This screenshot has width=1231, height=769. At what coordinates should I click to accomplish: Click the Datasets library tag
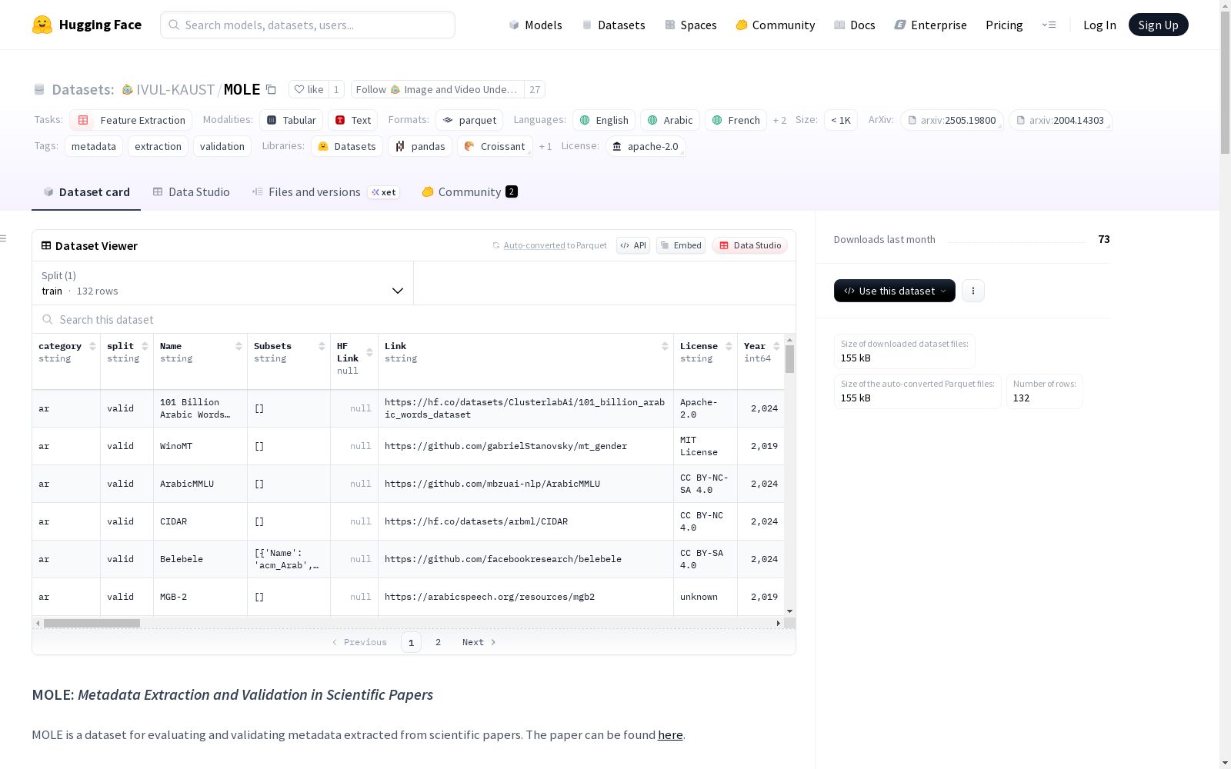click(x=347, y=146)
